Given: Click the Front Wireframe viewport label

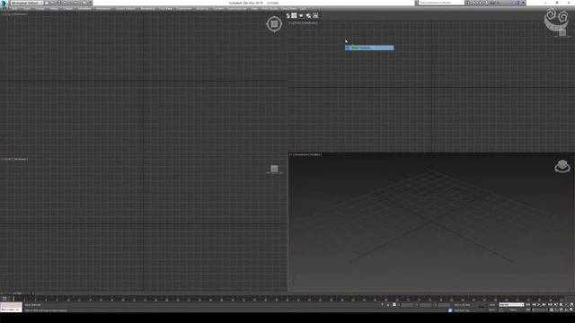Looking at the screenshot, I should click(303, 22).
